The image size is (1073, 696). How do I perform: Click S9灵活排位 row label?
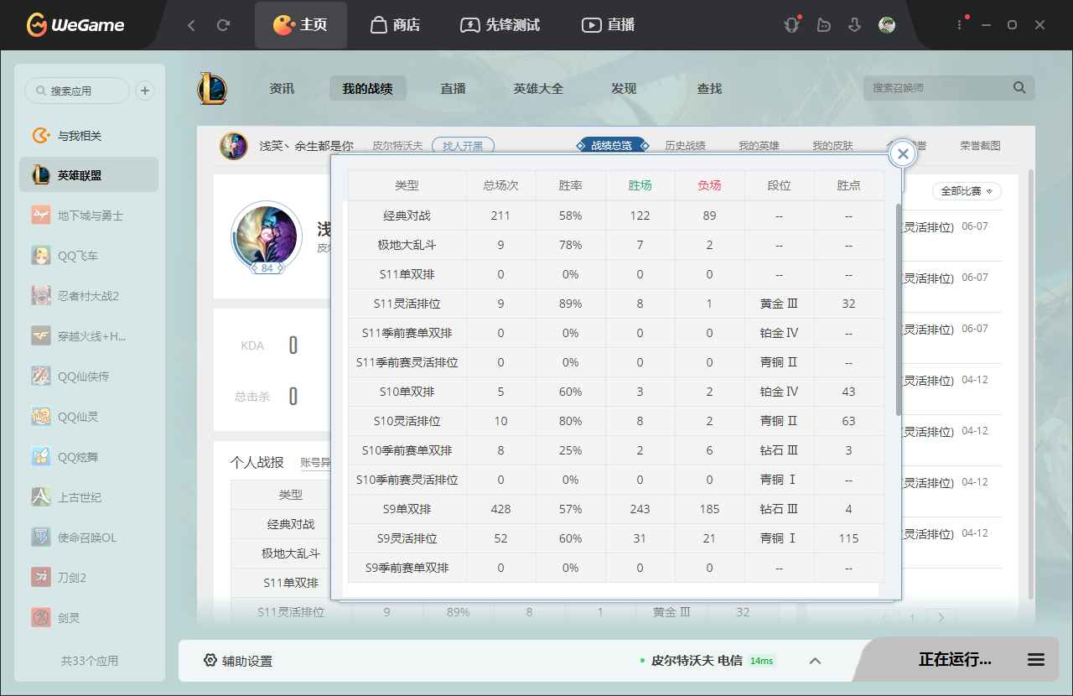[x=407, y=538]
